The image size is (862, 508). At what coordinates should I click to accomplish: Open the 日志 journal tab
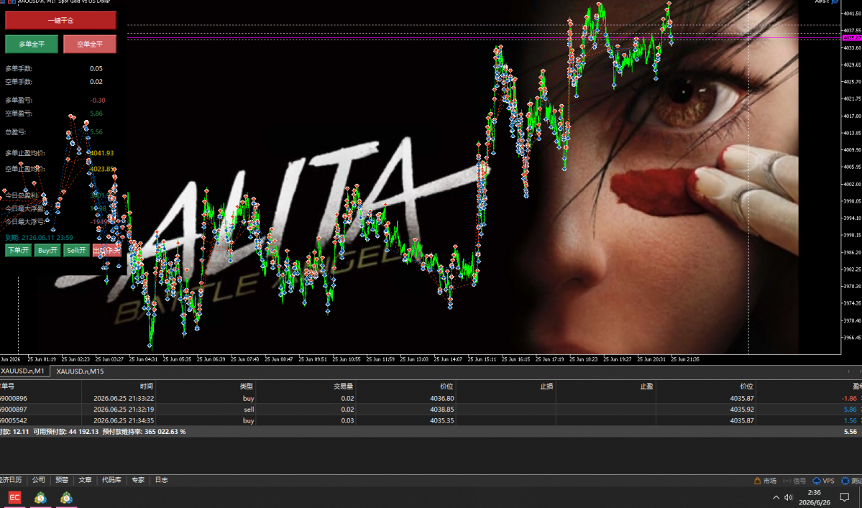pyautogui.click(x=161, y=480)
